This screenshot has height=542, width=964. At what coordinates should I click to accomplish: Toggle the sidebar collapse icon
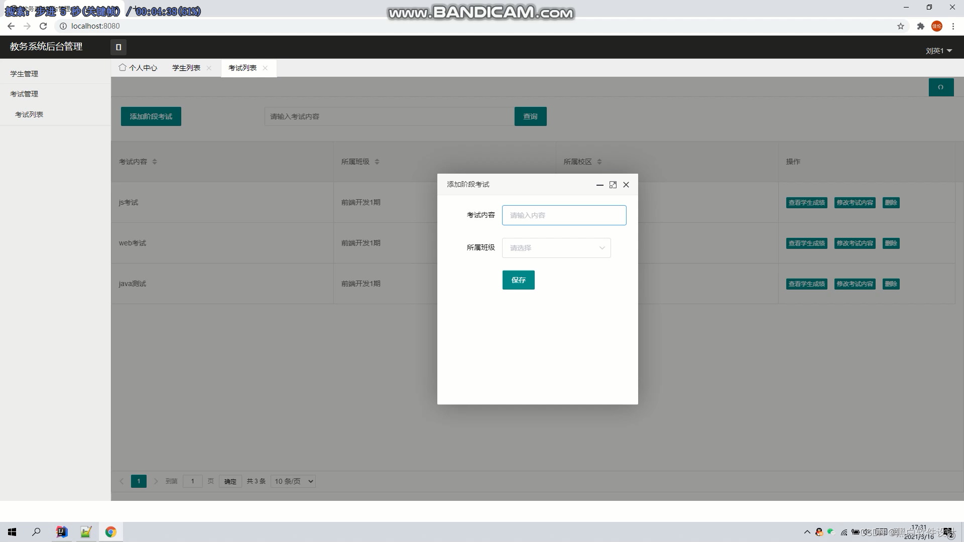coord(118,47)
